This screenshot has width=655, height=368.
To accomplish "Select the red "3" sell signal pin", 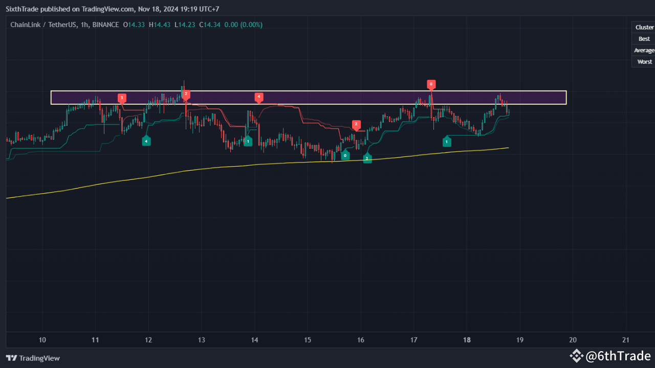I will 122,98.
